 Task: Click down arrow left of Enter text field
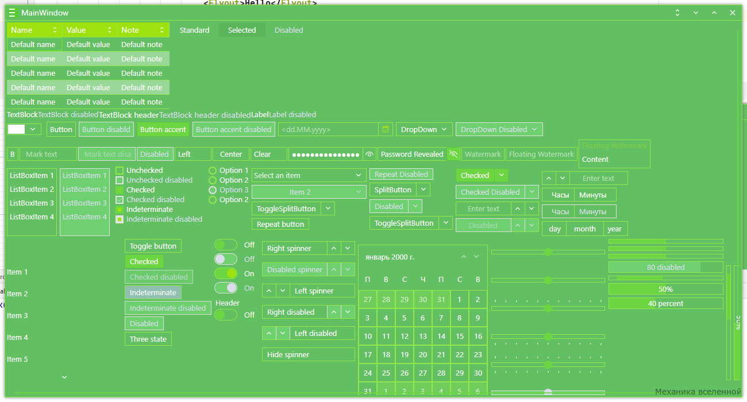click(x=563, y=178)
